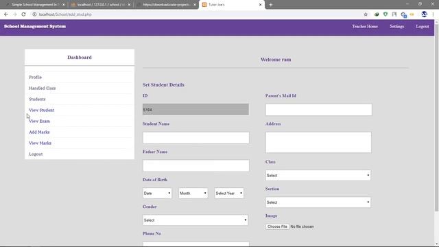This screenshot has width=439, height=247.
Task: Open the Section select dropdown
Action: 318,202
